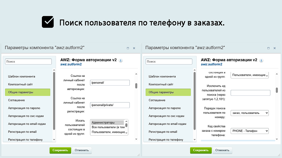Click the info icon in the right dialog header
Image resolution: width=282 pixels, height=158 pixels.
[261, 61]
